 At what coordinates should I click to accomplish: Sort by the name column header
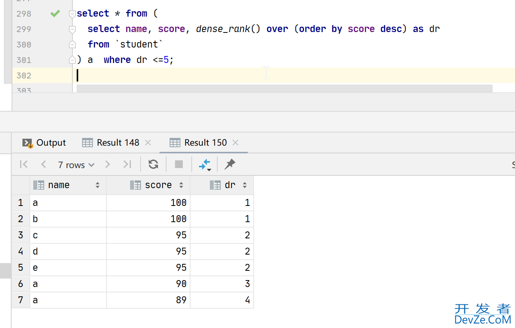[x=68, y=185]
